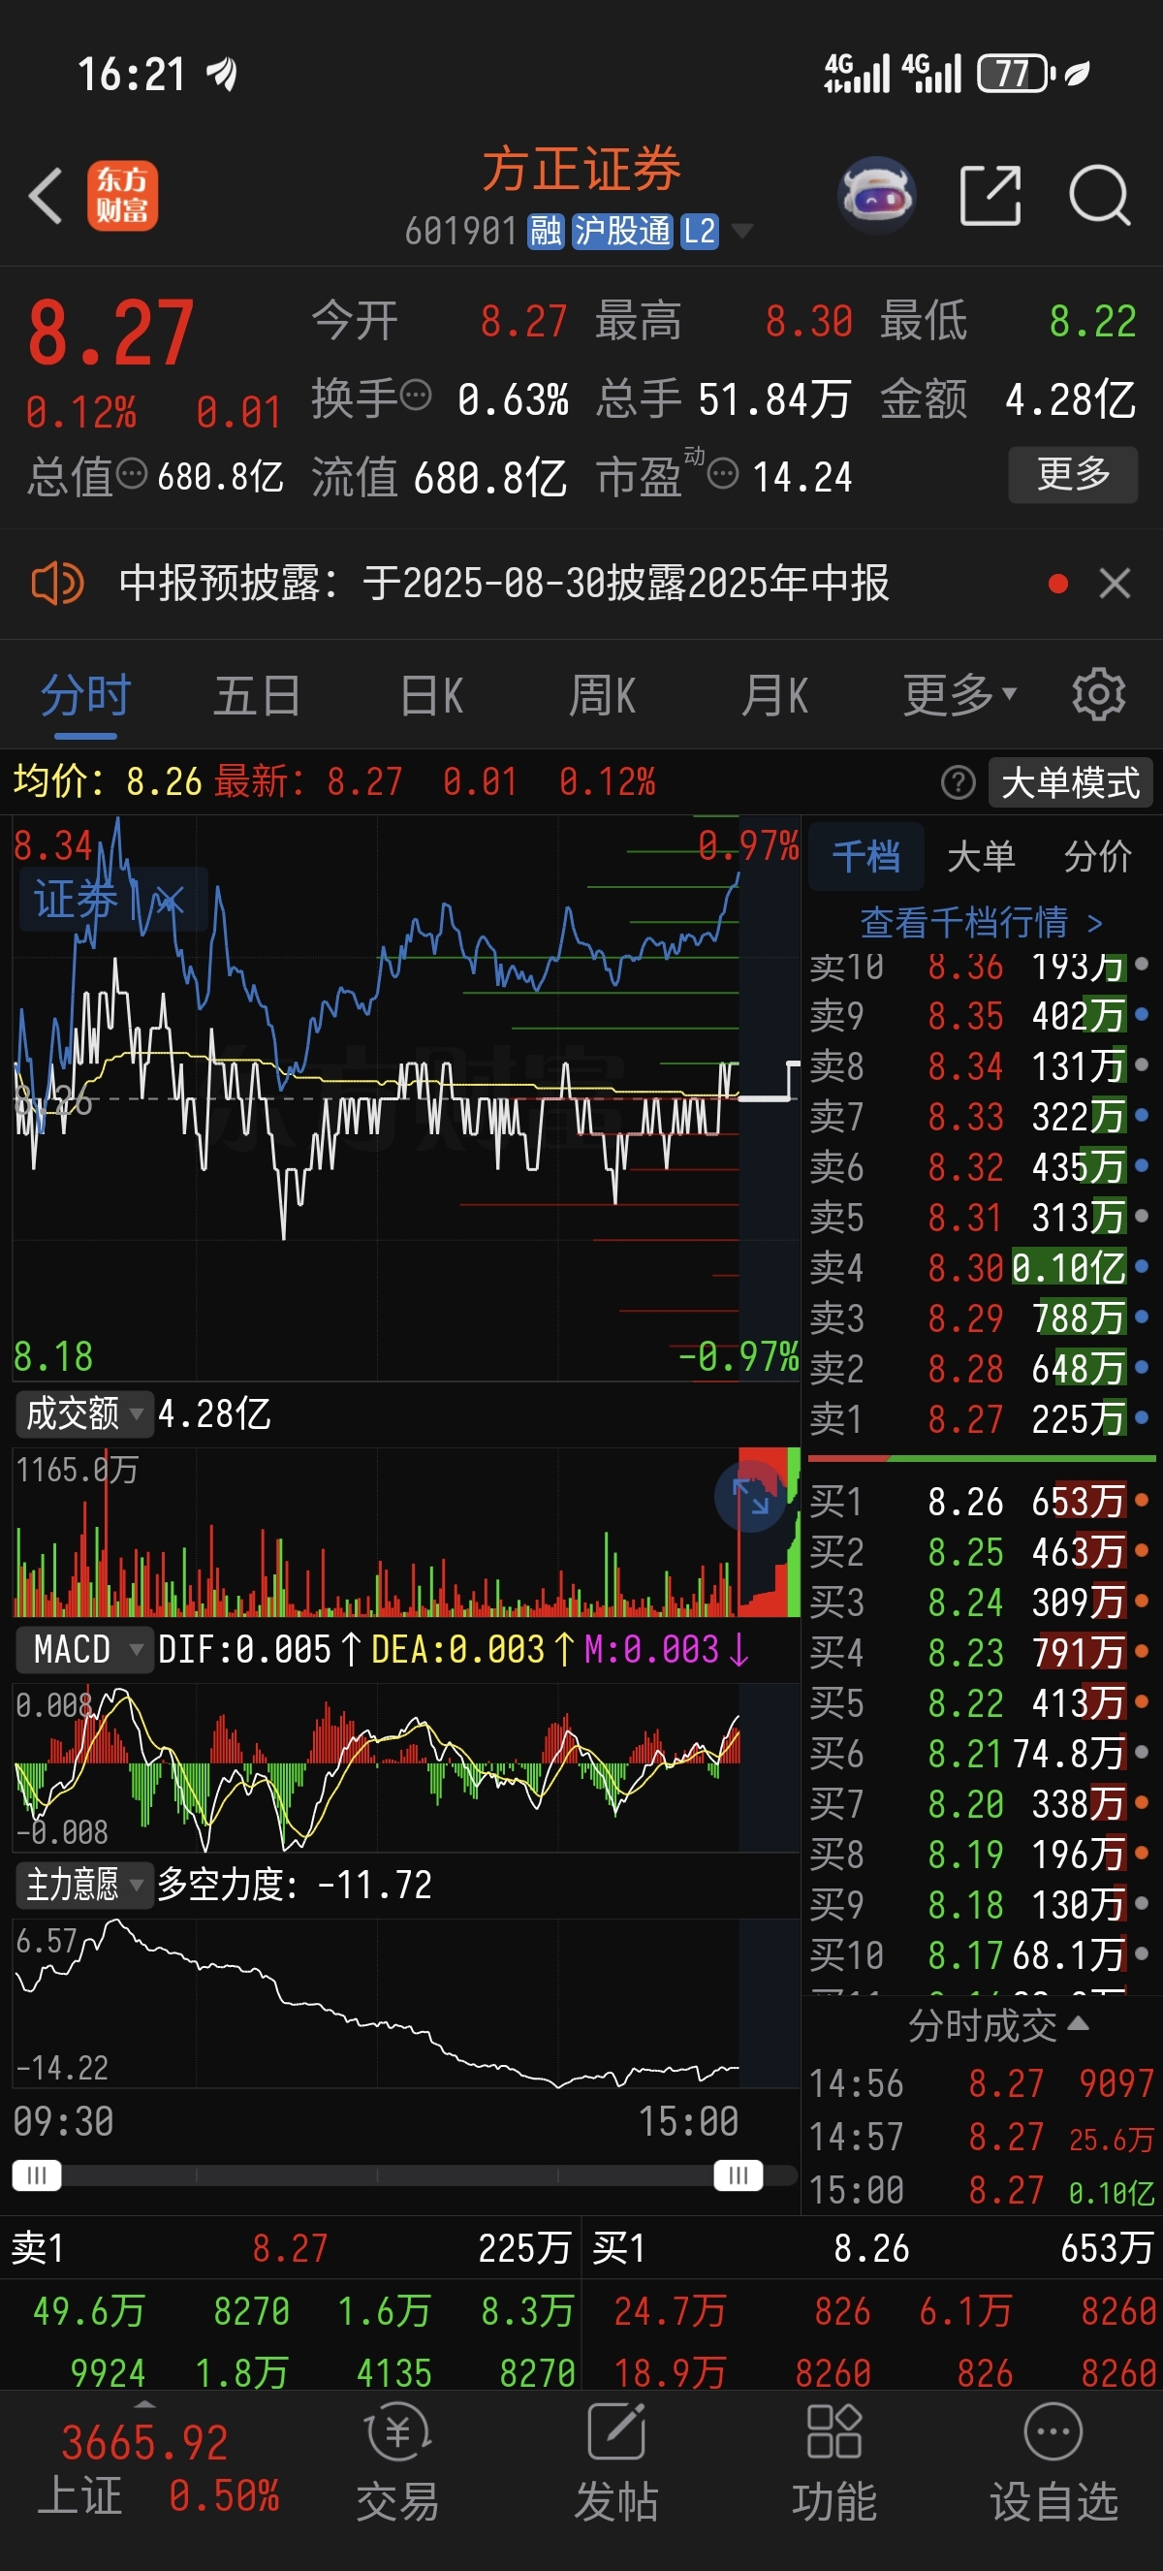Tap the speaker announcement icon
The width and height of the screenshot is (1163, 2571).
tap(57, 583)
